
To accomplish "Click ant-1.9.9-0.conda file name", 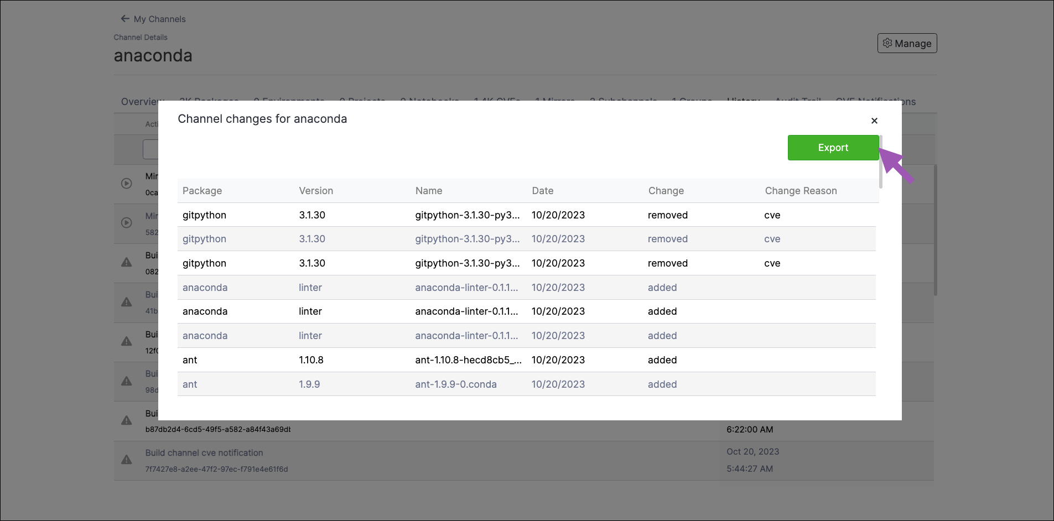I will (x=456, y=384).
